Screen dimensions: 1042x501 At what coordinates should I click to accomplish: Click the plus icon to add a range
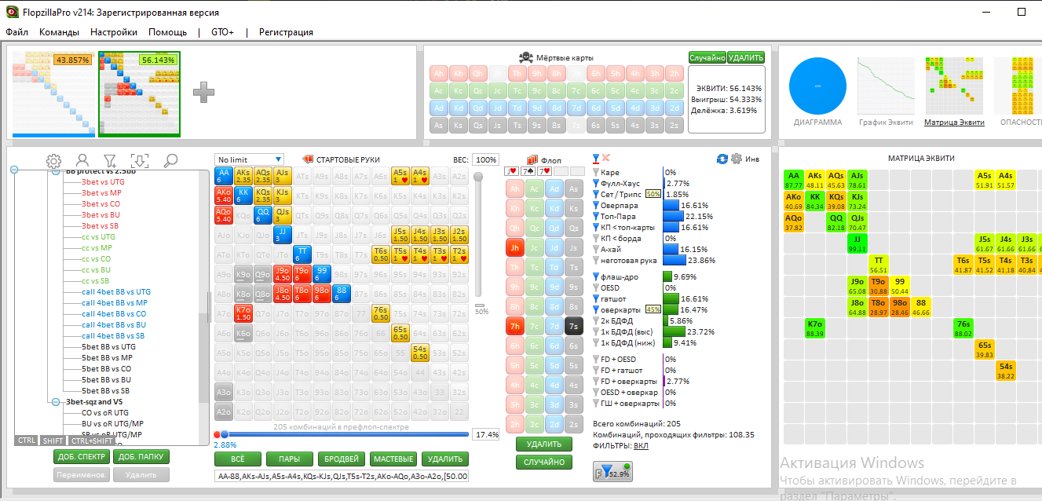pos(203,92)
